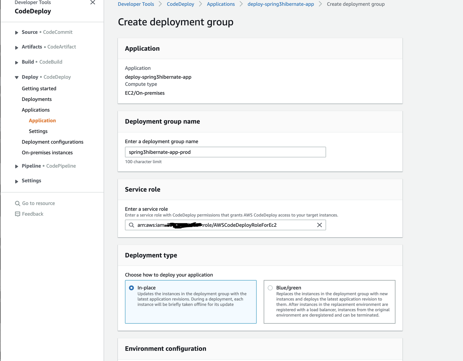This screenshot has width=463, height=361.
Task: Click the search icon in service role field
Action: point(131,225)
